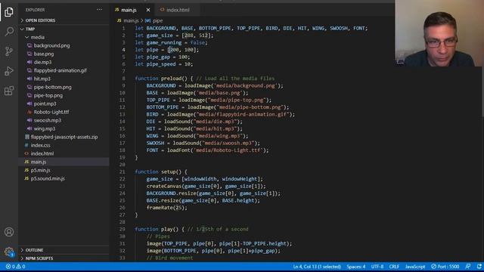
Task: Open pipe-bottom.png file
Action: (52, 87)
